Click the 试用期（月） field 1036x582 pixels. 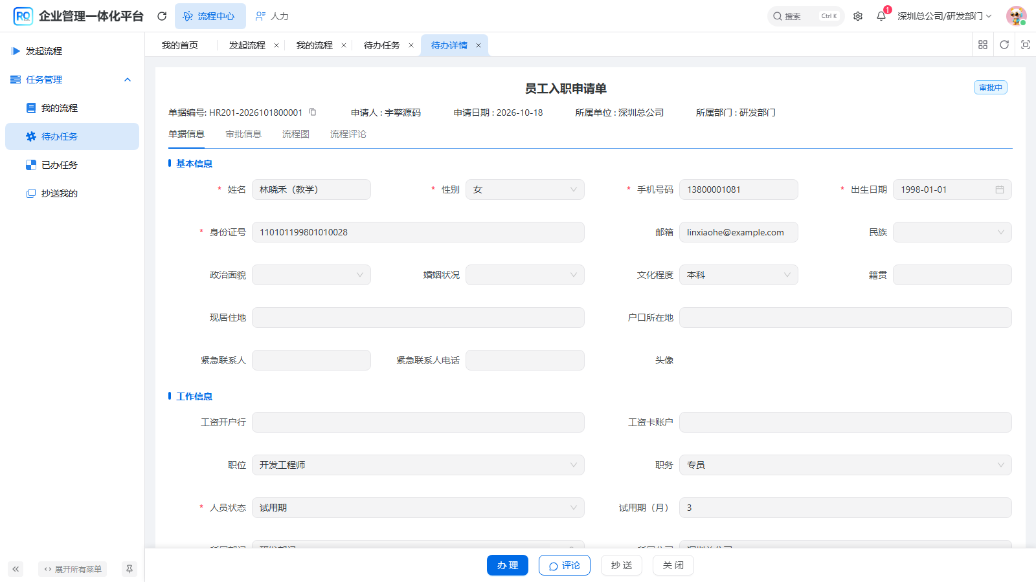(x=846, y=508)
